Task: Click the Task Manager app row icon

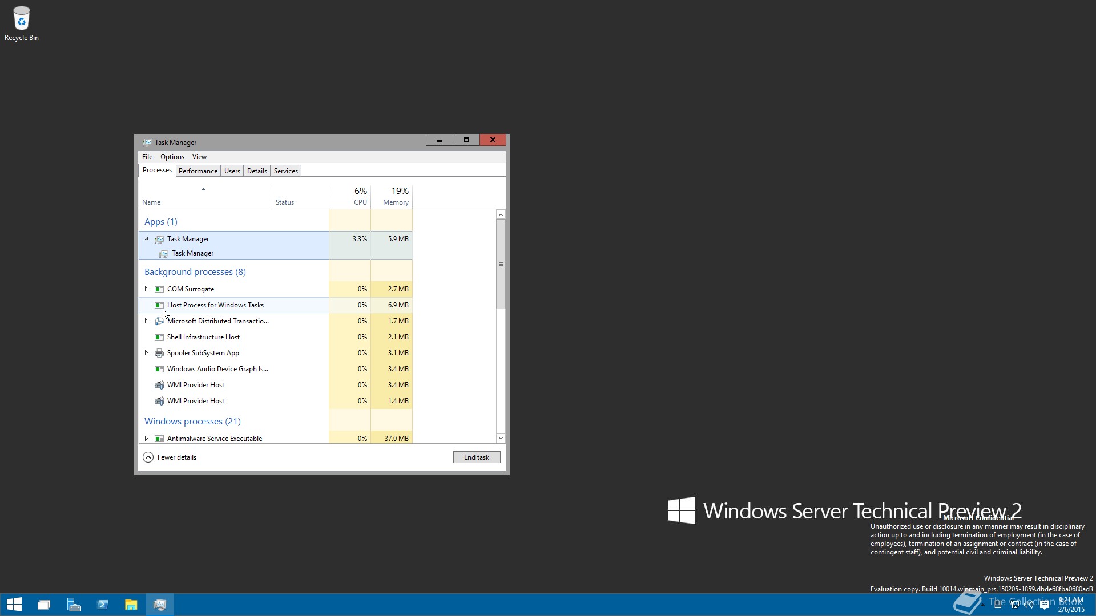Action: click(x=159, y=239)
